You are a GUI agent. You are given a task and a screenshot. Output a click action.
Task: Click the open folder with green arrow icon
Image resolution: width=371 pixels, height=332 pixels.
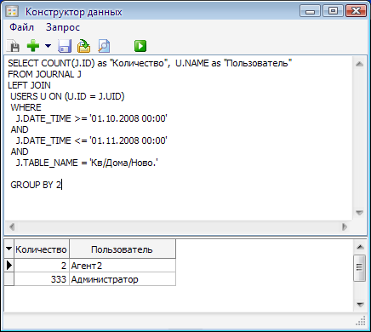83,46
